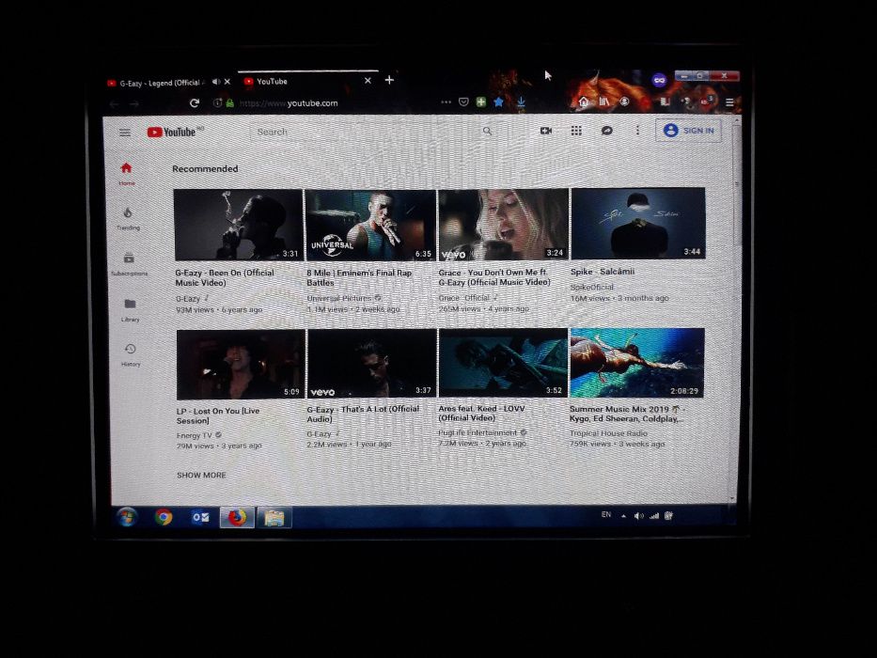Open page actions three-dot menu
877x658 pixels.
446,102
